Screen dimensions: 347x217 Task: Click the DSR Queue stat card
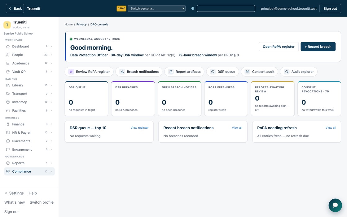click(86, 99)
